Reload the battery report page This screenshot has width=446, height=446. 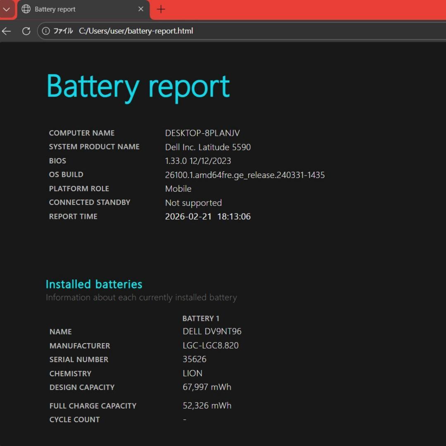(26, 31)
